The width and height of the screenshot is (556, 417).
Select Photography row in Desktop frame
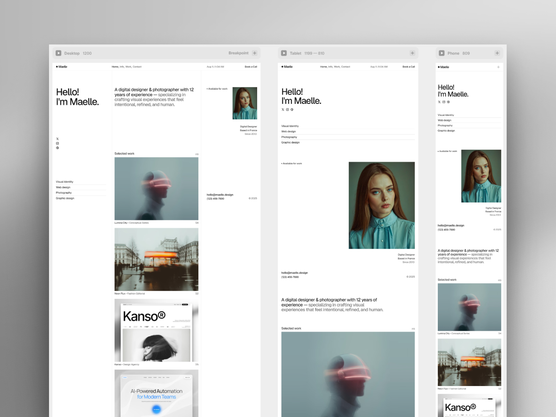(x=81, y=193)
